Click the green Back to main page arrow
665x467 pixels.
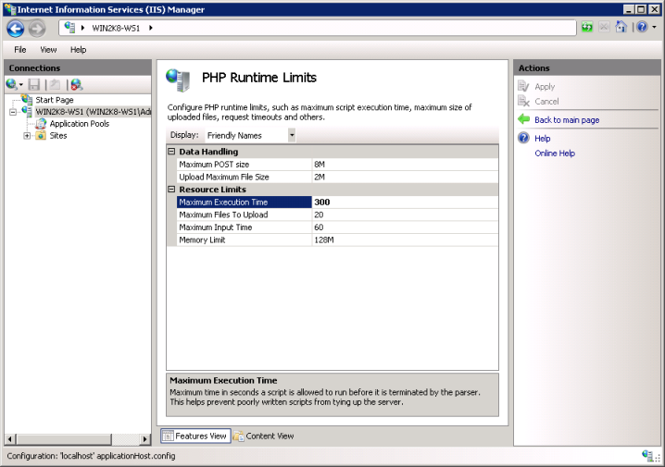point(523,120)
